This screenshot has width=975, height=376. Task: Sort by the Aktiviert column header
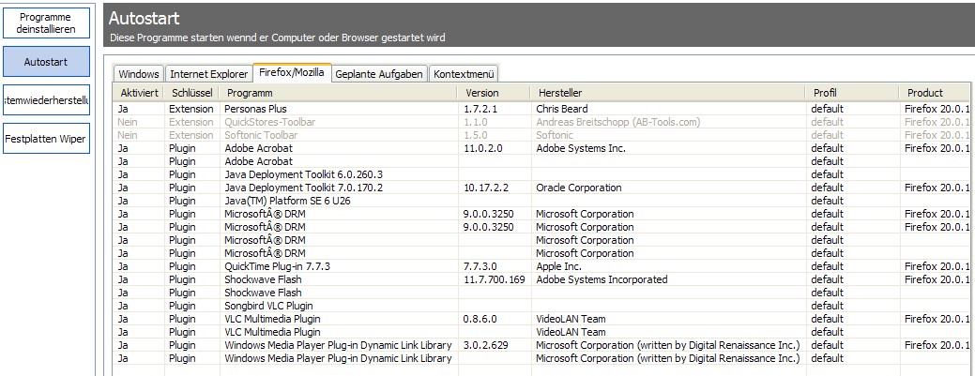(x=139, y=93)
